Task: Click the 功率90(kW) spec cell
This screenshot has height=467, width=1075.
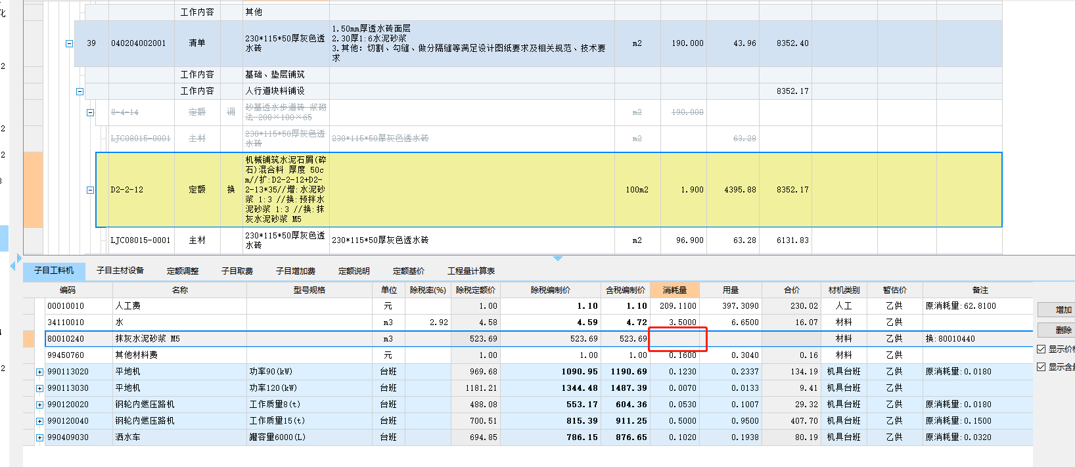Action: pos(309,372)
